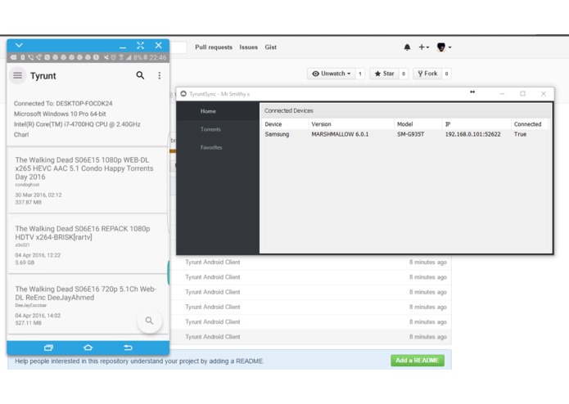Click the down chevron in phone mirror titlebar
This screenshot has width=569, height=404.
point(19,45)
